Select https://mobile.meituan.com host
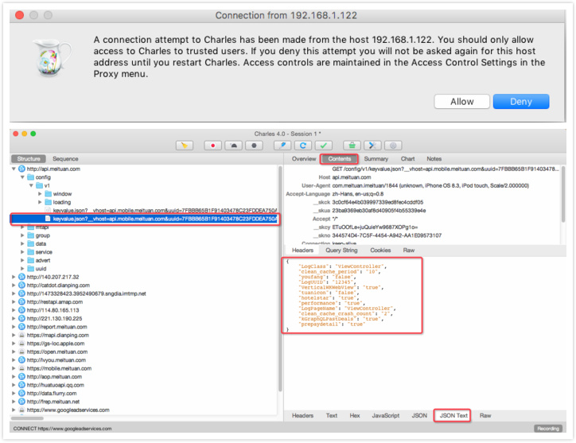Image resolution: width=576 pixels, height=443 pixels. pos(59,368)
